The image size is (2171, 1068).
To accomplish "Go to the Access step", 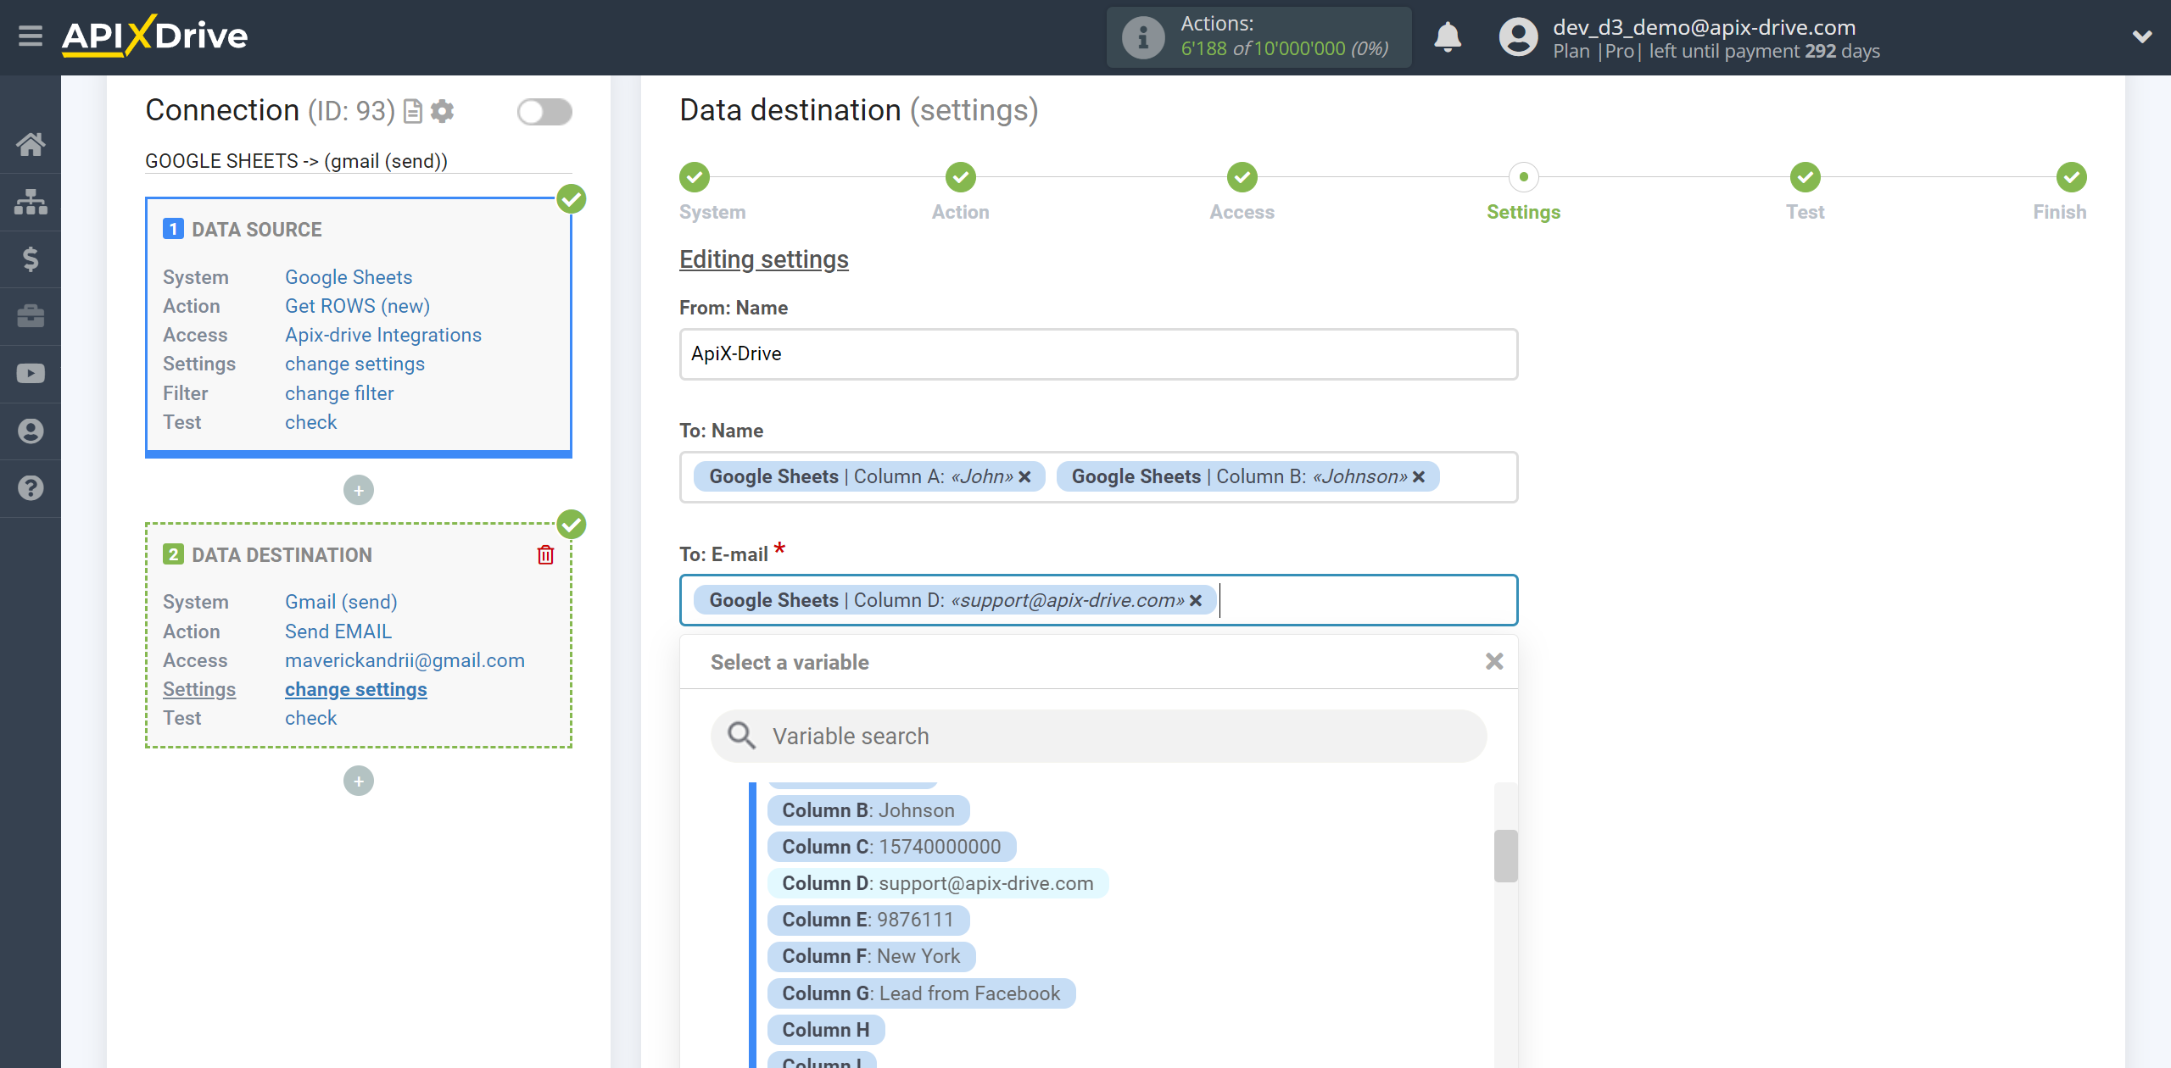I will [1242, 177].
